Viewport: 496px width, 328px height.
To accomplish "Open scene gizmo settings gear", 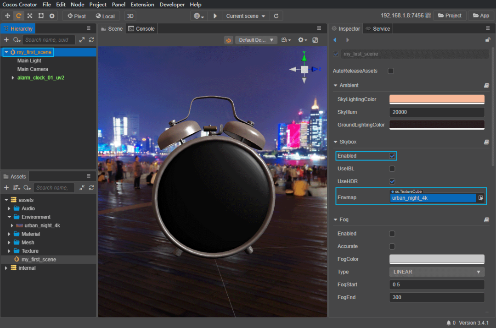I will pos(301,40).
